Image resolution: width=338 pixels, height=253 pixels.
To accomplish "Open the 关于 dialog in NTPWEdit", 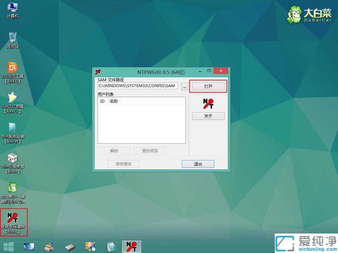I will [x=208, y=116].
